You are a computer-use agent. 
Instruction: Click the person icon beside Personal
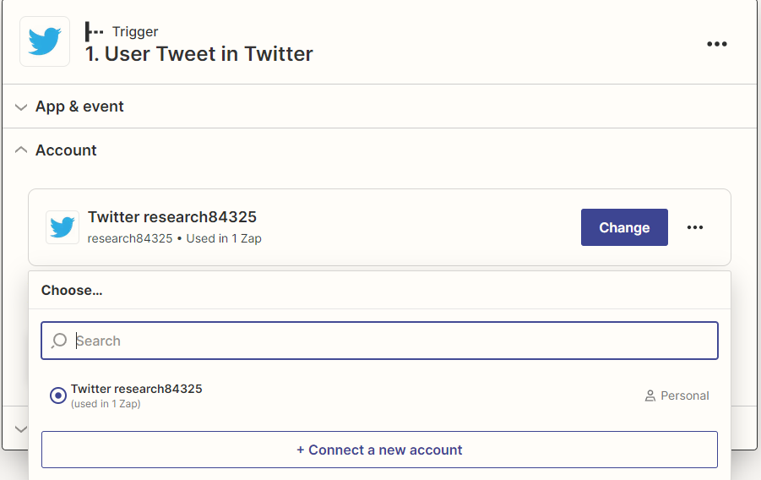tap(650, 395)
